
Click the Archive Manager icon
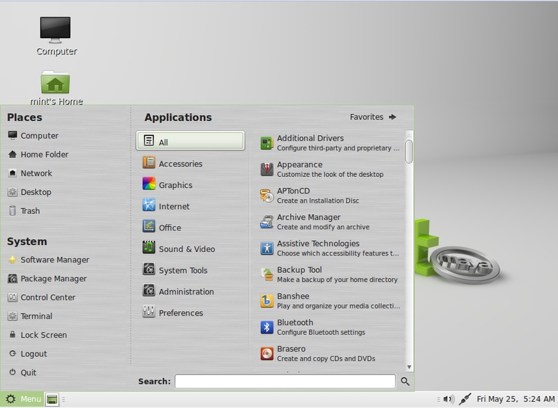click(266, 222)
